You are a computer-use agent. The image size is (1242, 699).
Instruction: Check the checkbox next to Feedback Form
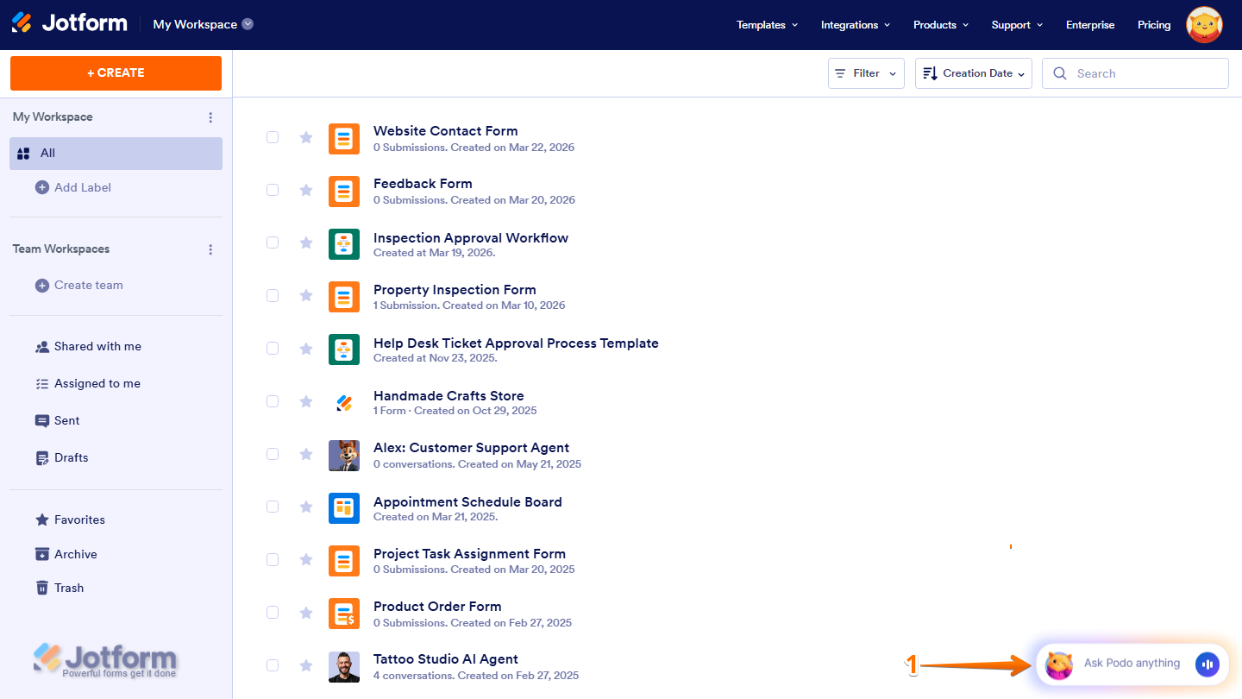273,190
